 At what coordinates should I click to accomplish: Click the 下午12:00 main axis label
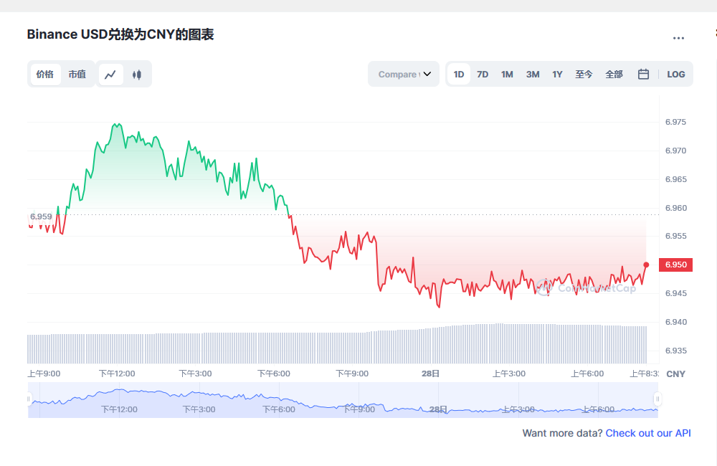[117, 374]
